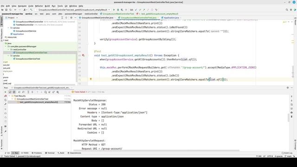Collapse the service folder above GroupAccountServiceTest
297x167 pixels.
8,56
